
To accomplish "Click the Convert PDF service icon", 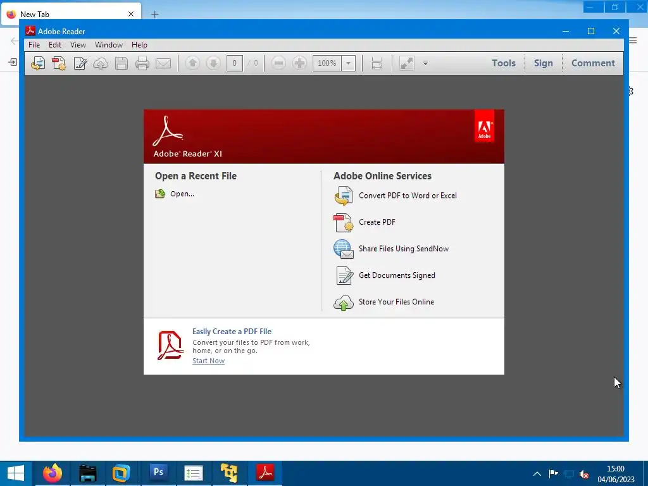I will (x=344, y=196).
